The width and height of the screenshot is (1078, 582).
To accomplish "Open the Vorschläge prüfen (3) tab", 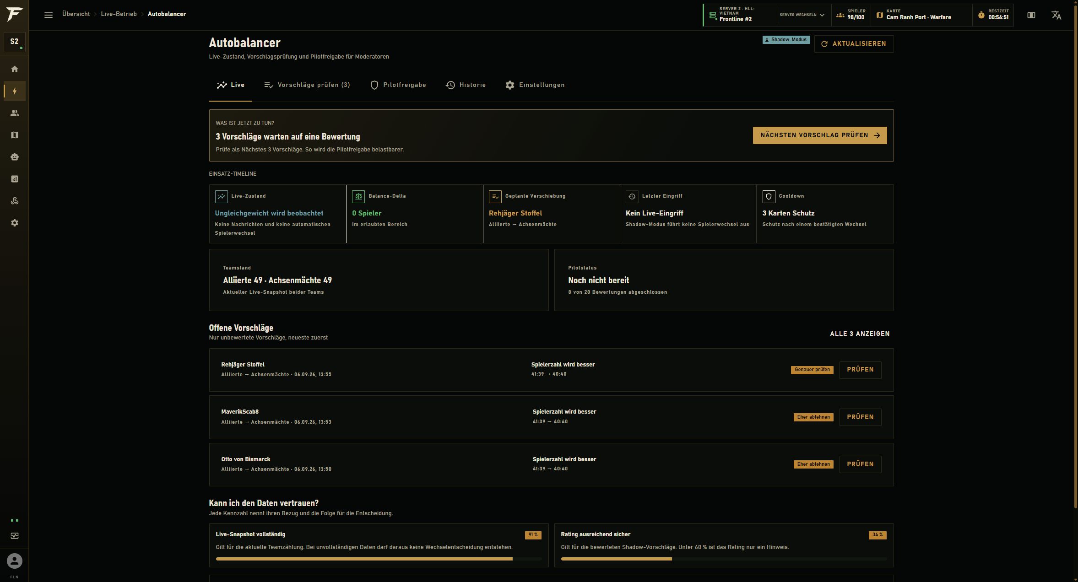I will pyautogui.click(x=307, y=85).
